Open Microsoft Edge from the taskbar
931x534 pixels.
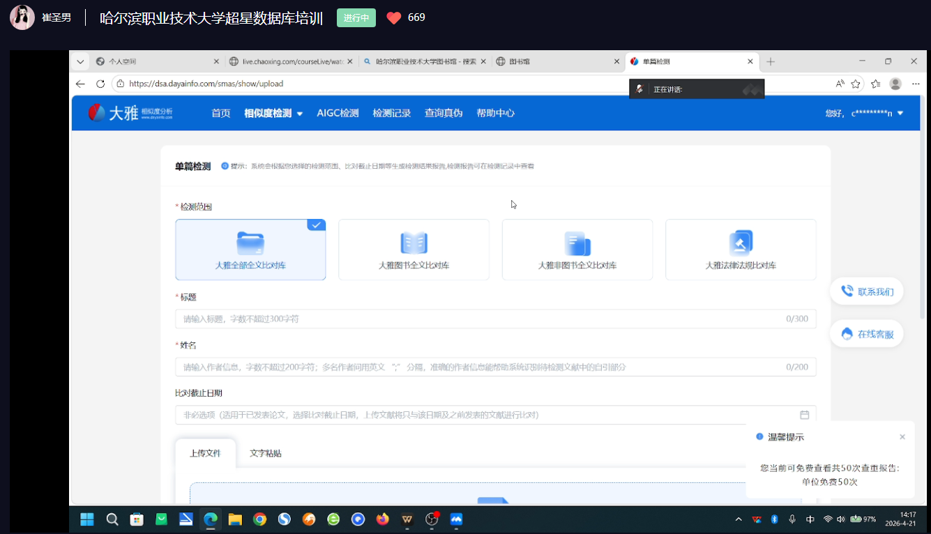click(x=210, y=519)
